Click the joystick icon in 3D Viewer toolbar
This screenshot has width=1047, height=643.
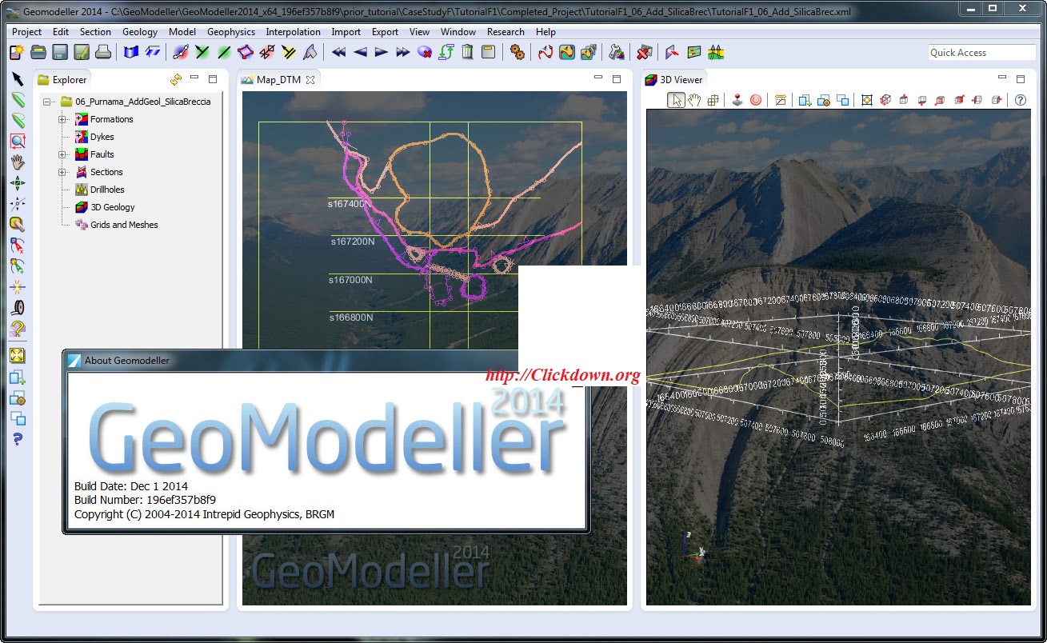point(737,100)
